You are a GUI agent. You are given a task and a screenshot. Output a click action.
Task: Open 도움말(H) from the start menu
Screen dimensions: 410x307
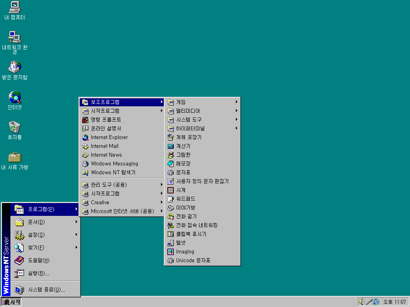[x=45, y=260]
